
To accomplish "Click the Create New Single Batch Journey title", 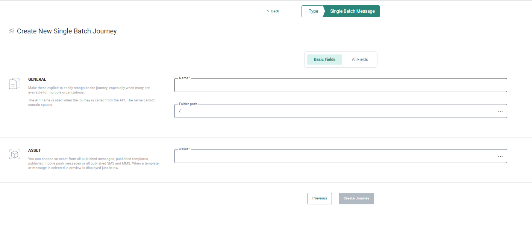I will click(x=67, y=31).
